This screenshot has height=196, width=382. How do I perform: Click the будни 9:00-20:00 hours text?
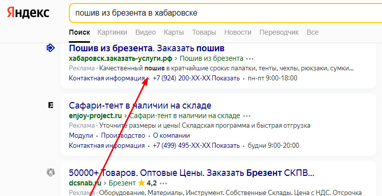(x=273, y=146)
